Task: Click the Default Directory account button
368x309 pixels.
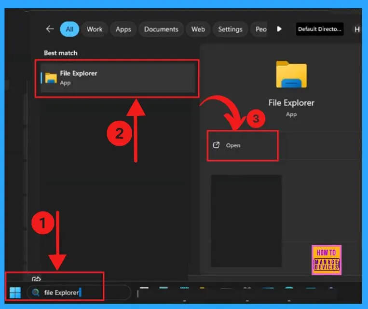Action: point(320,29)
